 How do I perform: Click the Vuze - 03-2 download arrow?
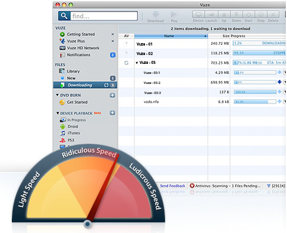tap(279, 82)
